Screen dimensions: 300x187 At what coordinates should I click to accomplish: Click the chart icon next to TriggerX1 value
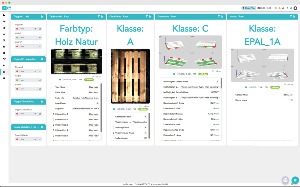click(40, 29)
